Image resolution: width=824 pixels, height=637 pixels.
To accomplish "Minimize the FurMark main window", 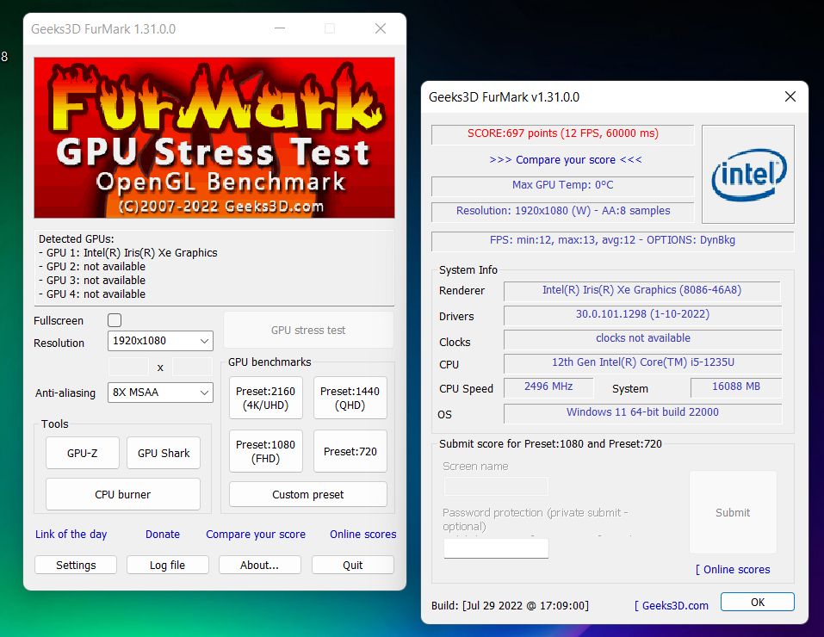I will pyautogui.click(x=280, y=28).
